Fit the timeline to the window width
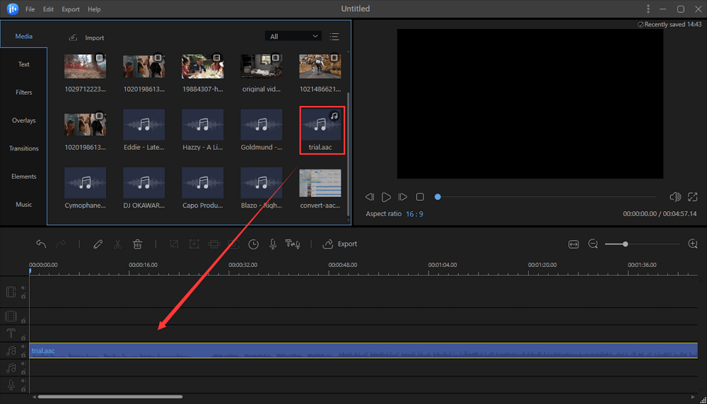This screenshot has height=404, width=707. pyautogui.click(x=573, y=244)
